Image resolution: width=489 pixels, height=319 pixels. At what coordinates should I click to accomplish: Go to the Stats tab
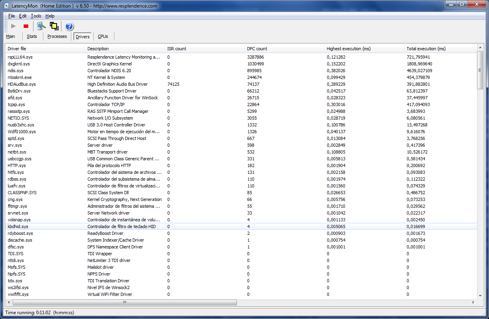click(x=32, y=36)
